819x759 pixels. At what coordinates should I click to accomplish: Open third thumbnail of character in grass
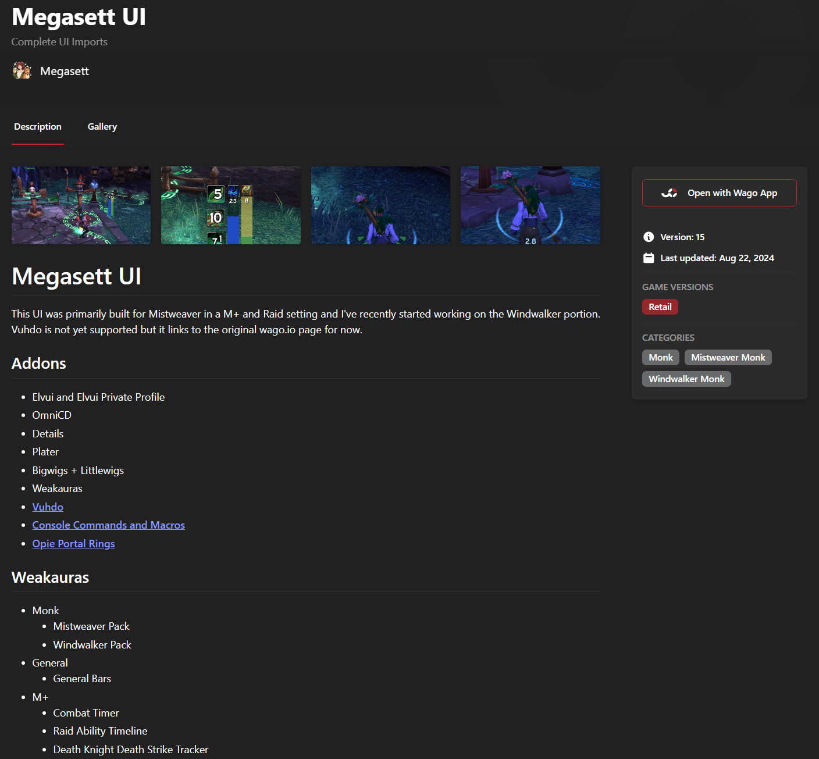coord(380,205)
